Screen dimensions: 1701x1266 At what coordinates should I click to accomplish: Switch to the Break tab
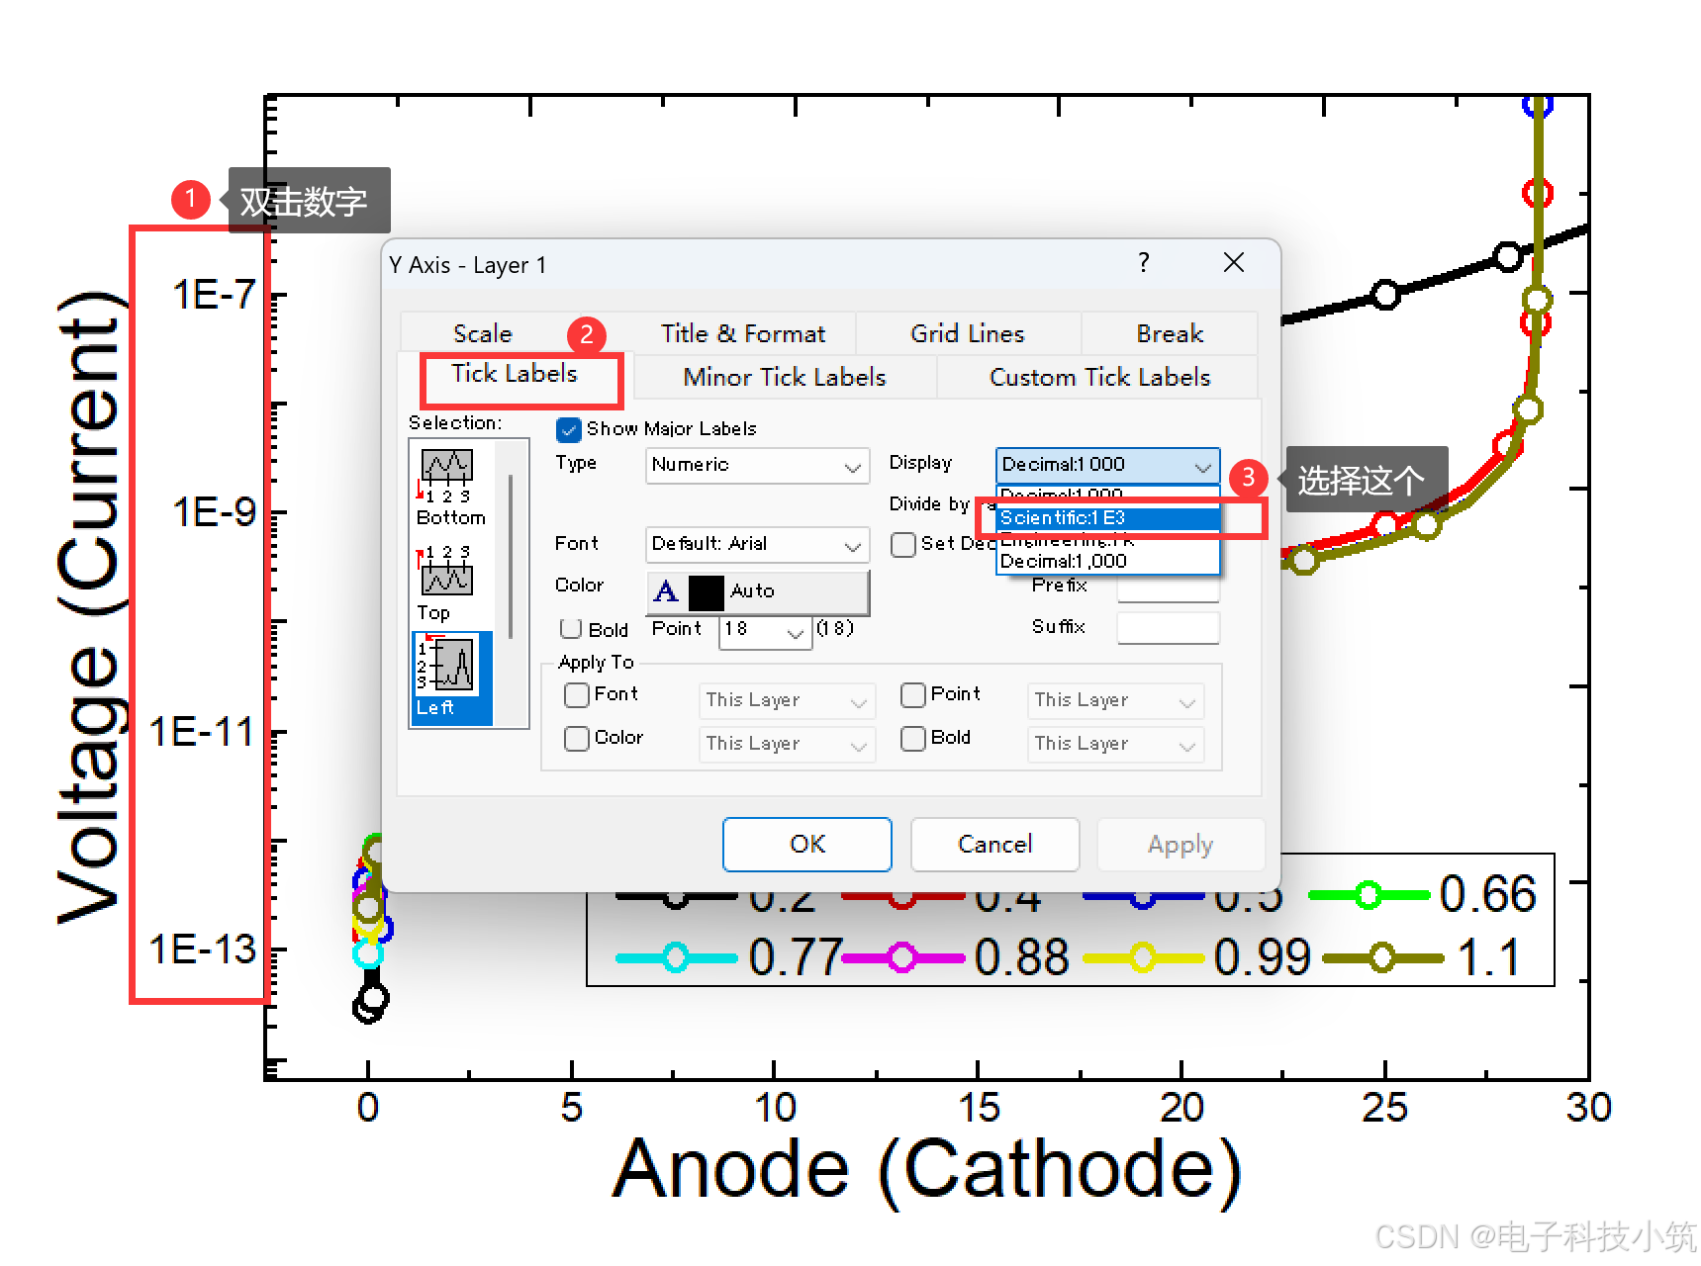pos(1170,334)
